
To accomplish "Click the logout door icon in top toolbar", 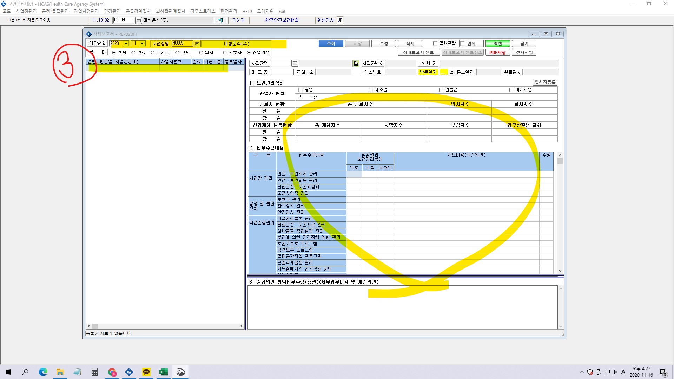I will pos(220,20).
